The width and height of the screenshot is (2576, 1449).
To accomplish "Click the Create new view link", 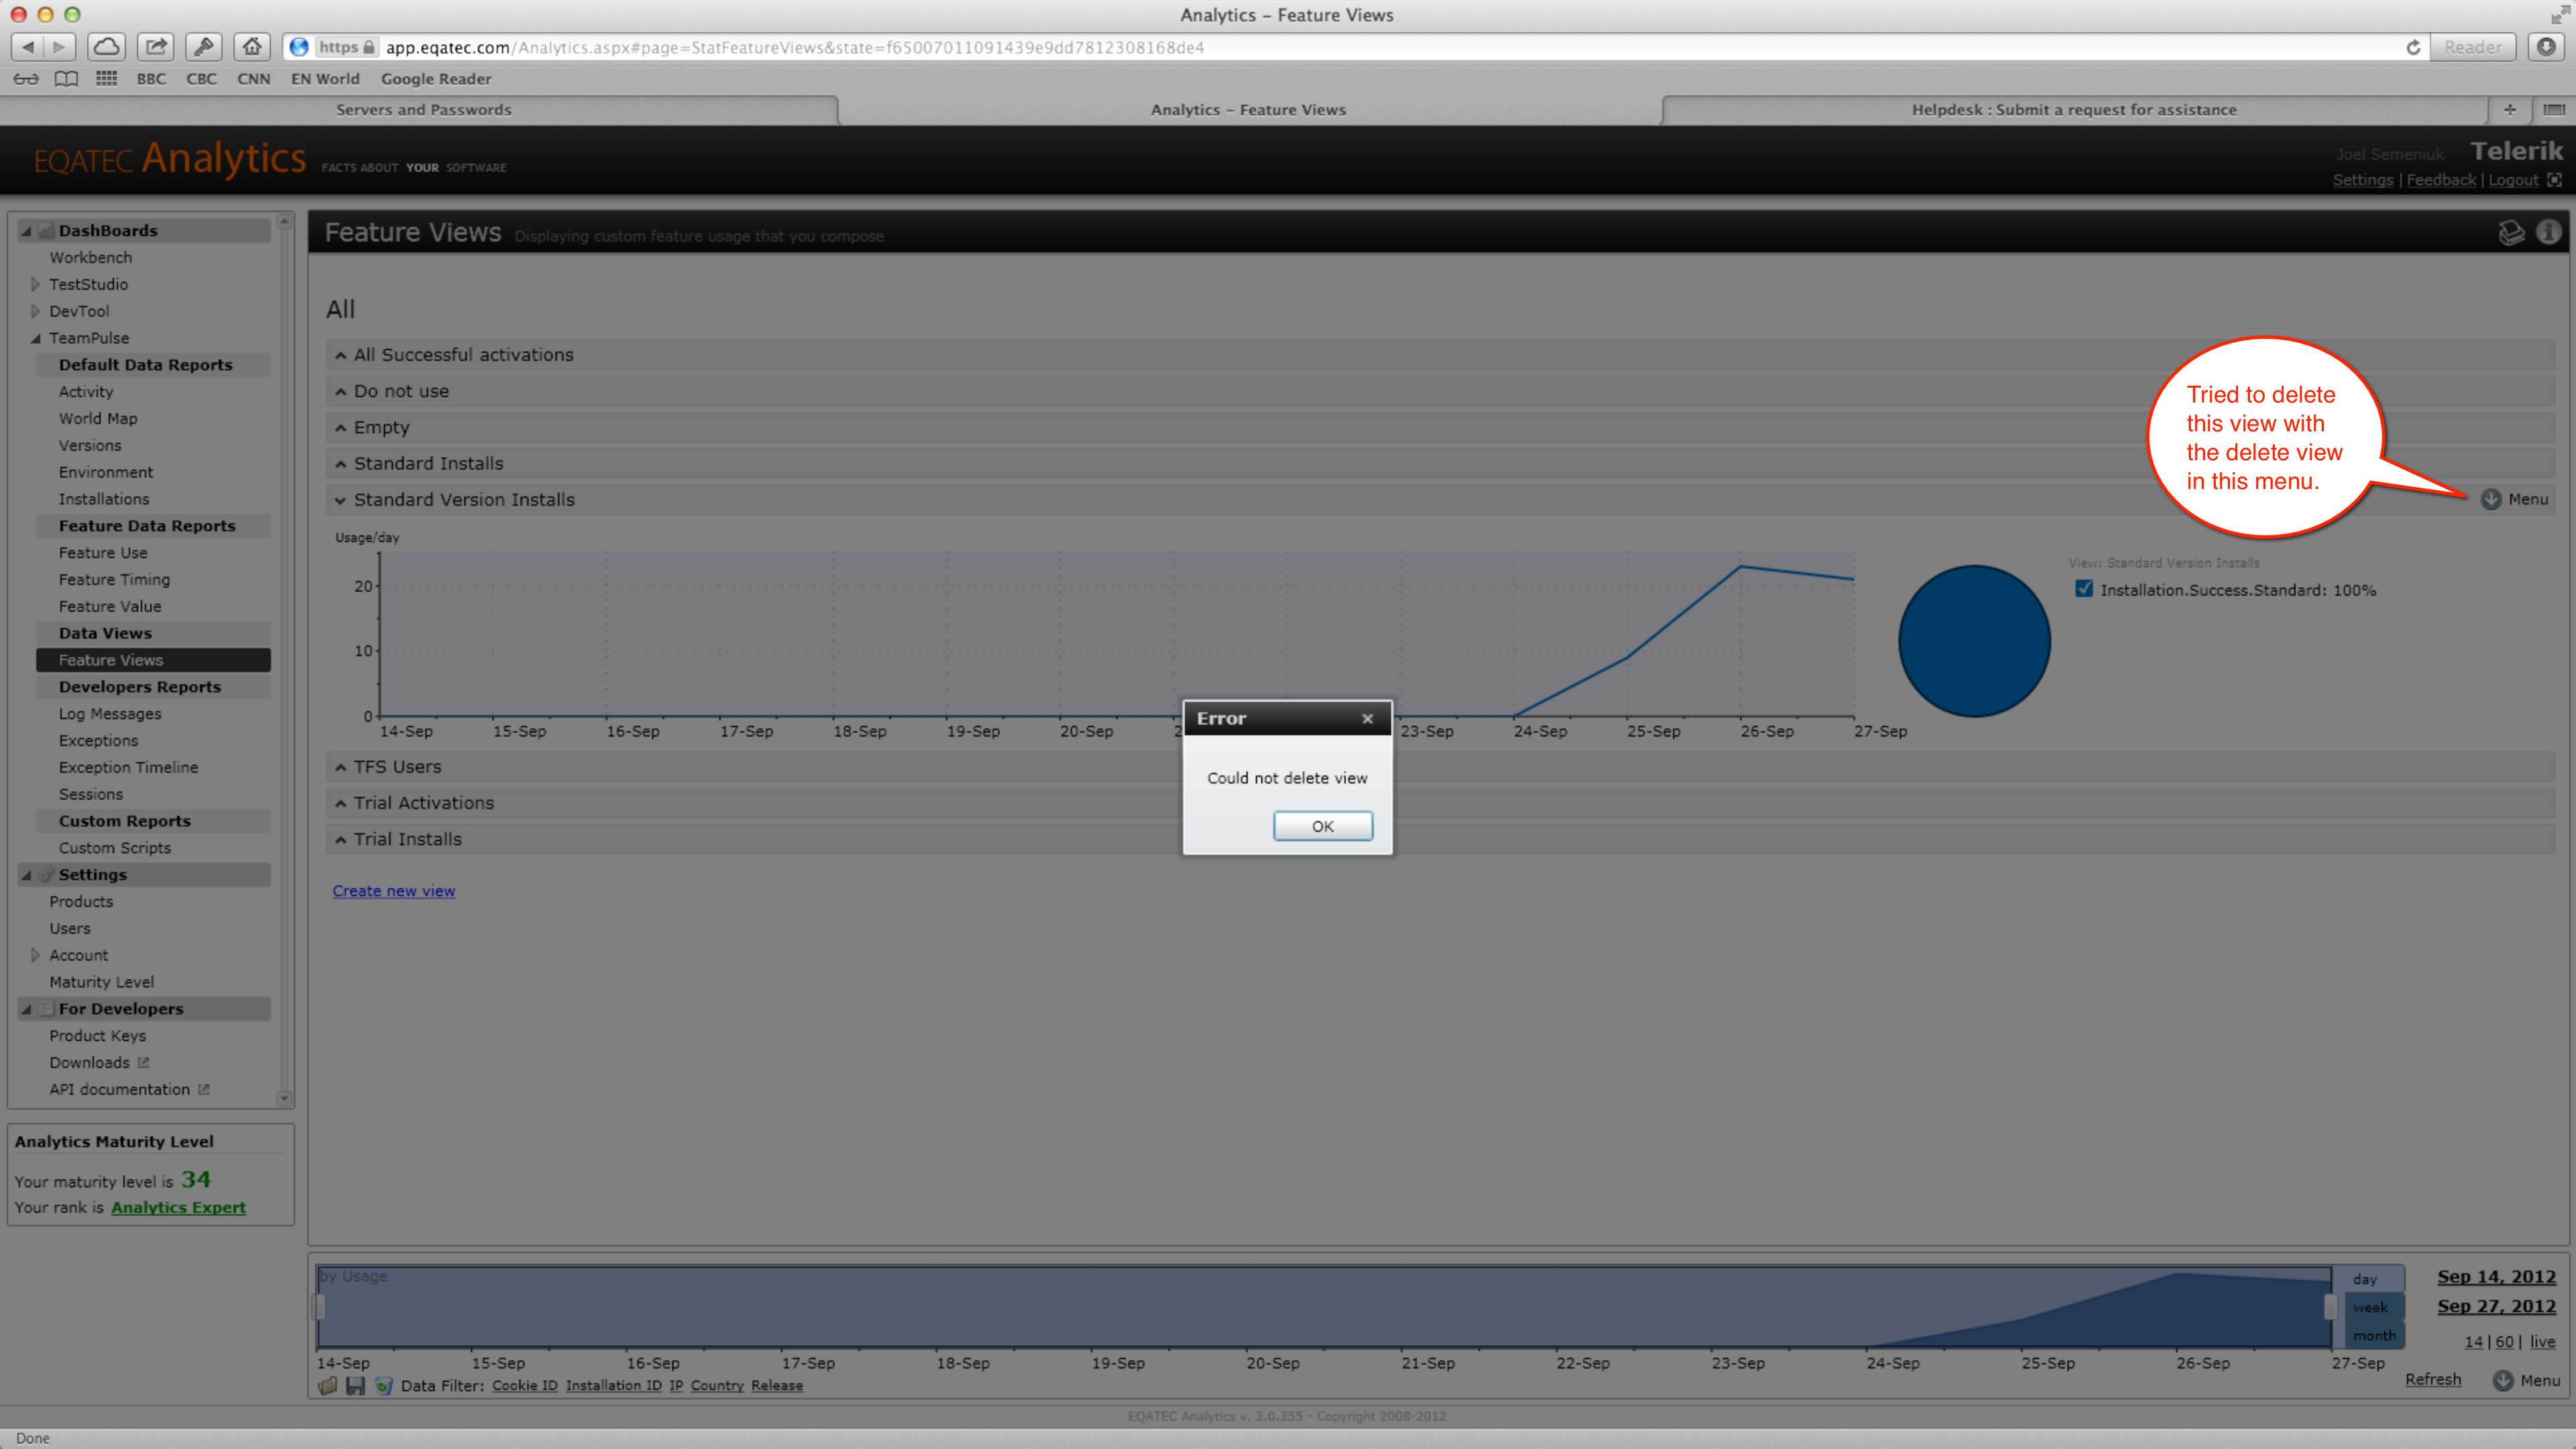I will [x=393, y=891].
